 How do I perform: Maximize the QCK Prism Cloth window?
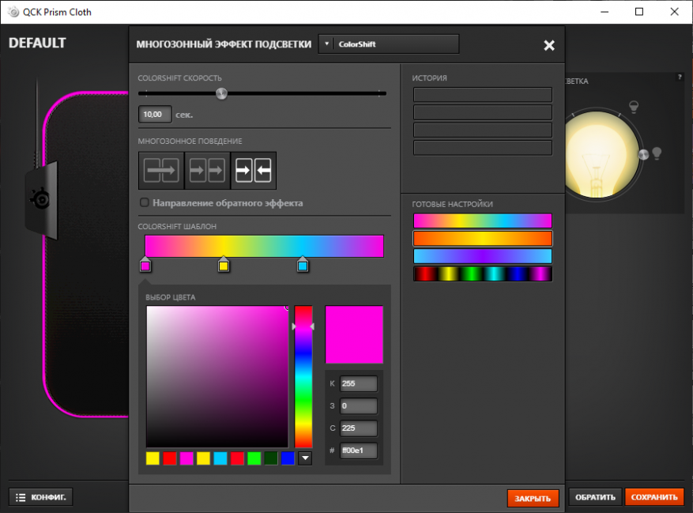[639, 12]
